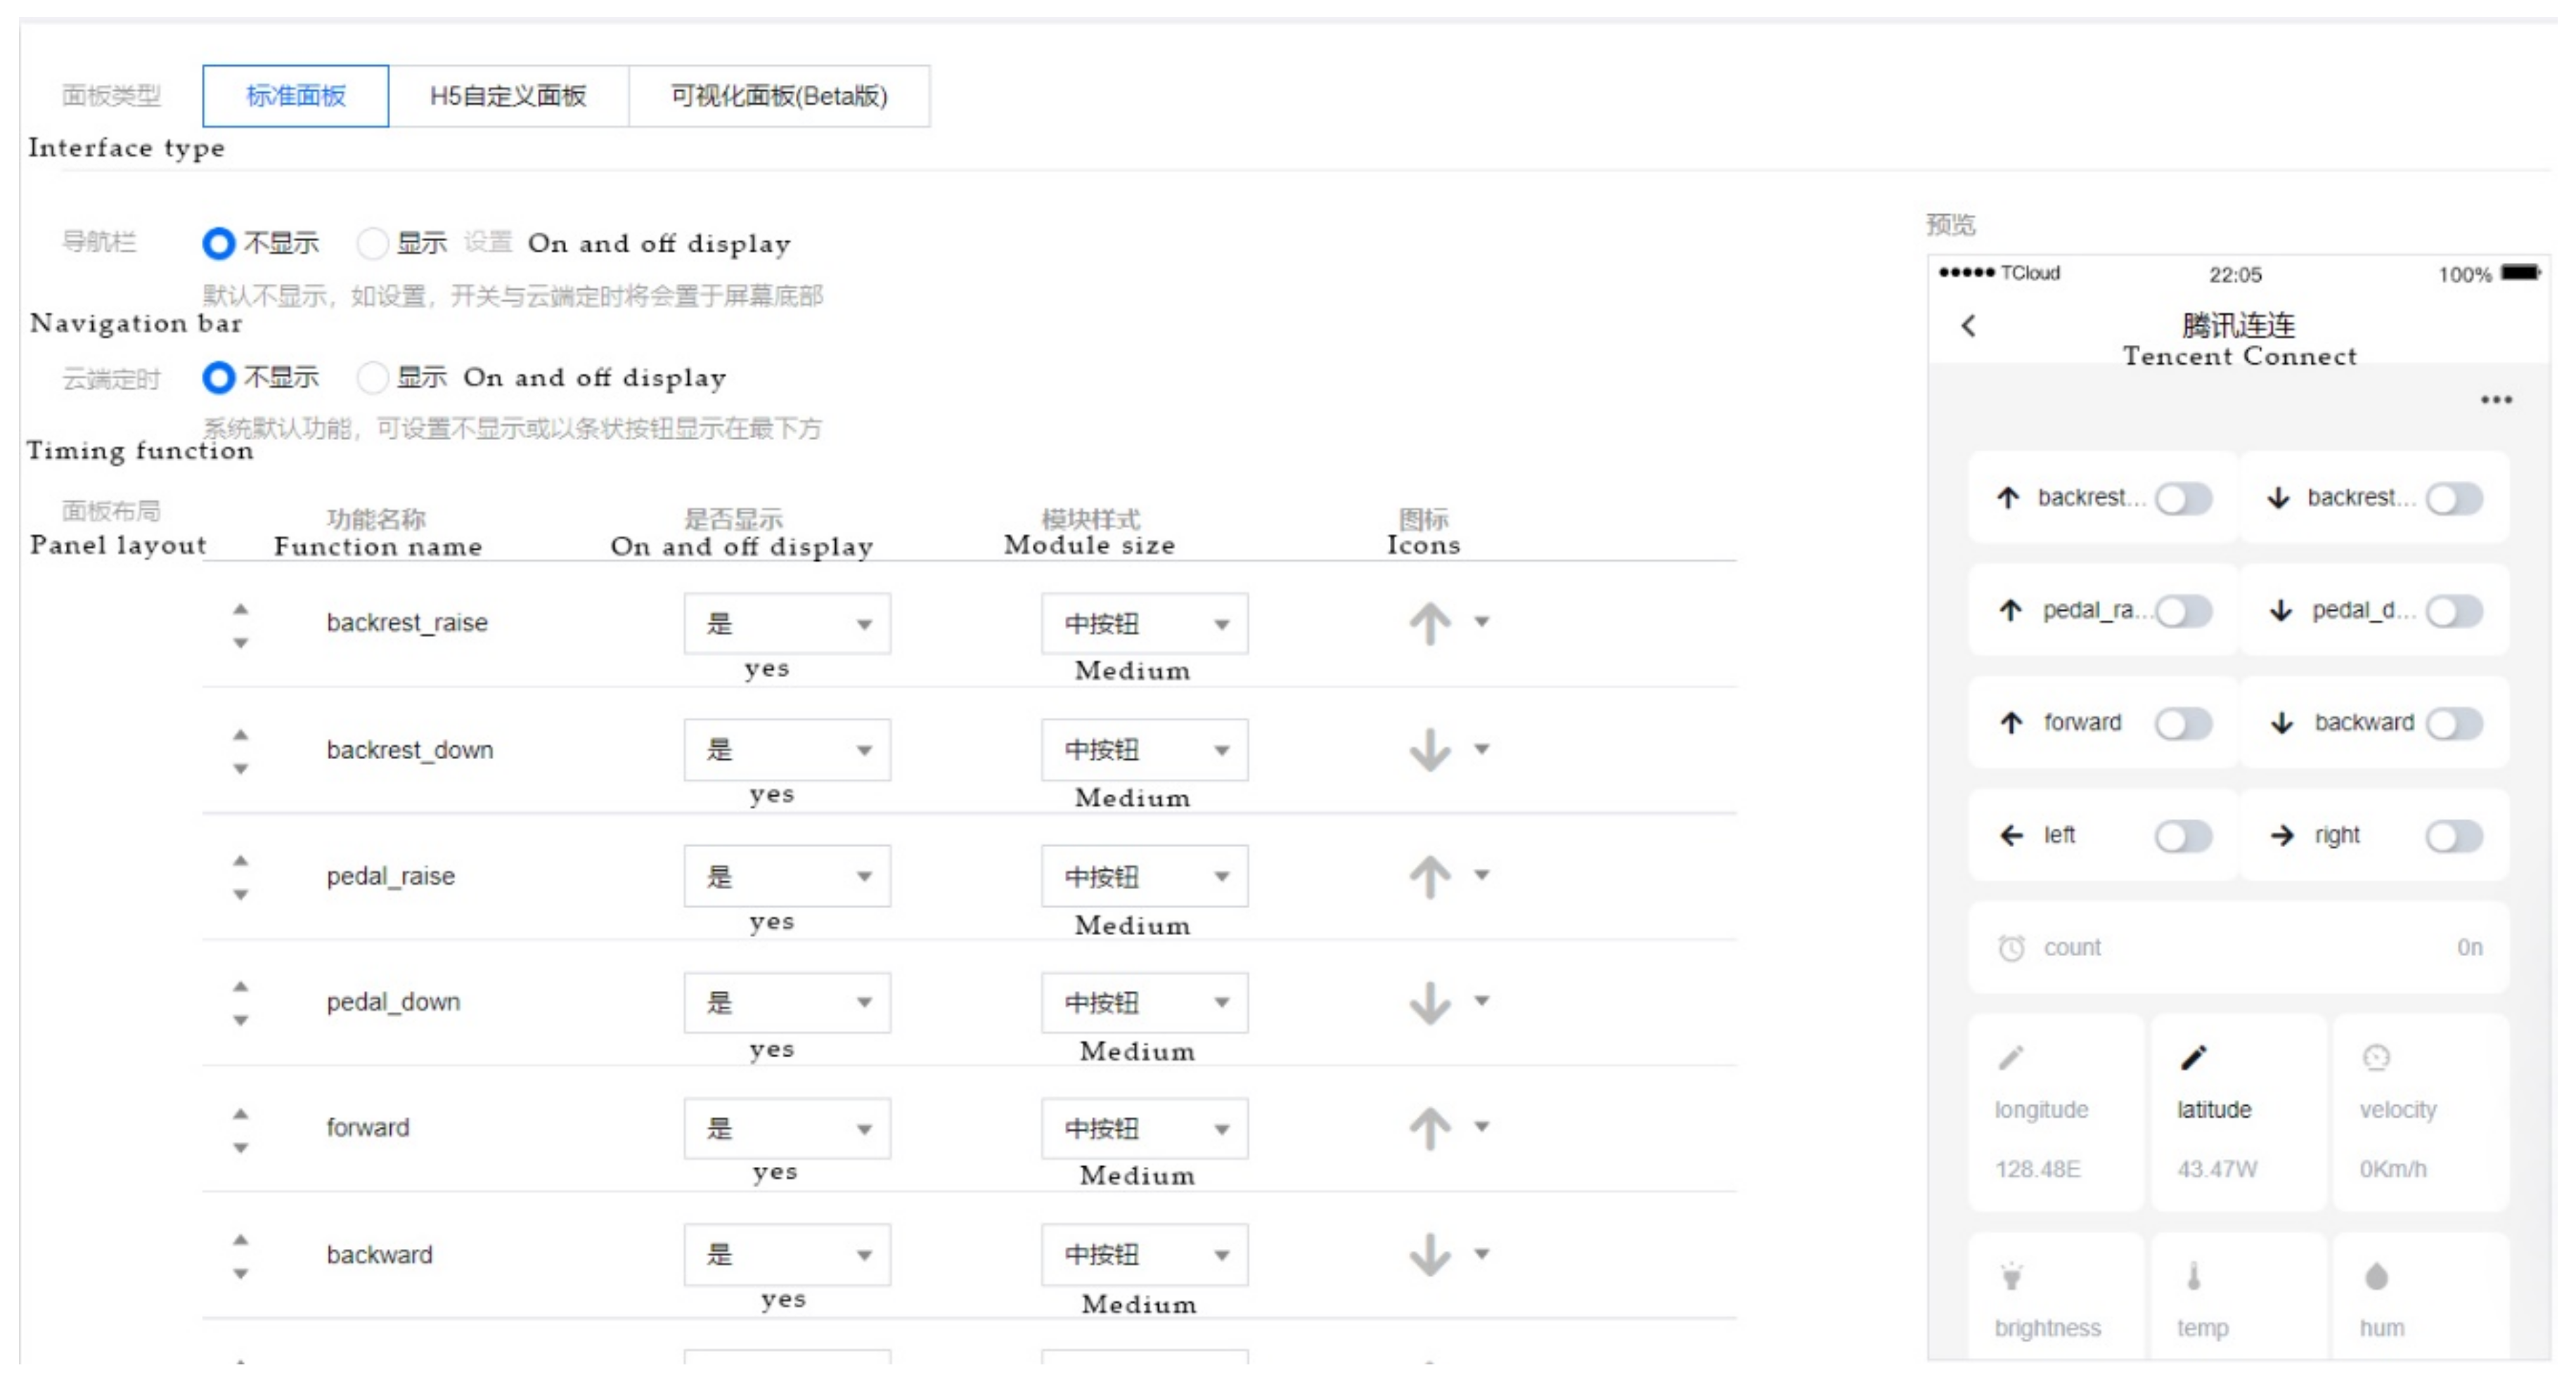This screenshot has width=2576, height=1389.
Task: Switch to H5自定义面板 tab
Action: point(508,96)
